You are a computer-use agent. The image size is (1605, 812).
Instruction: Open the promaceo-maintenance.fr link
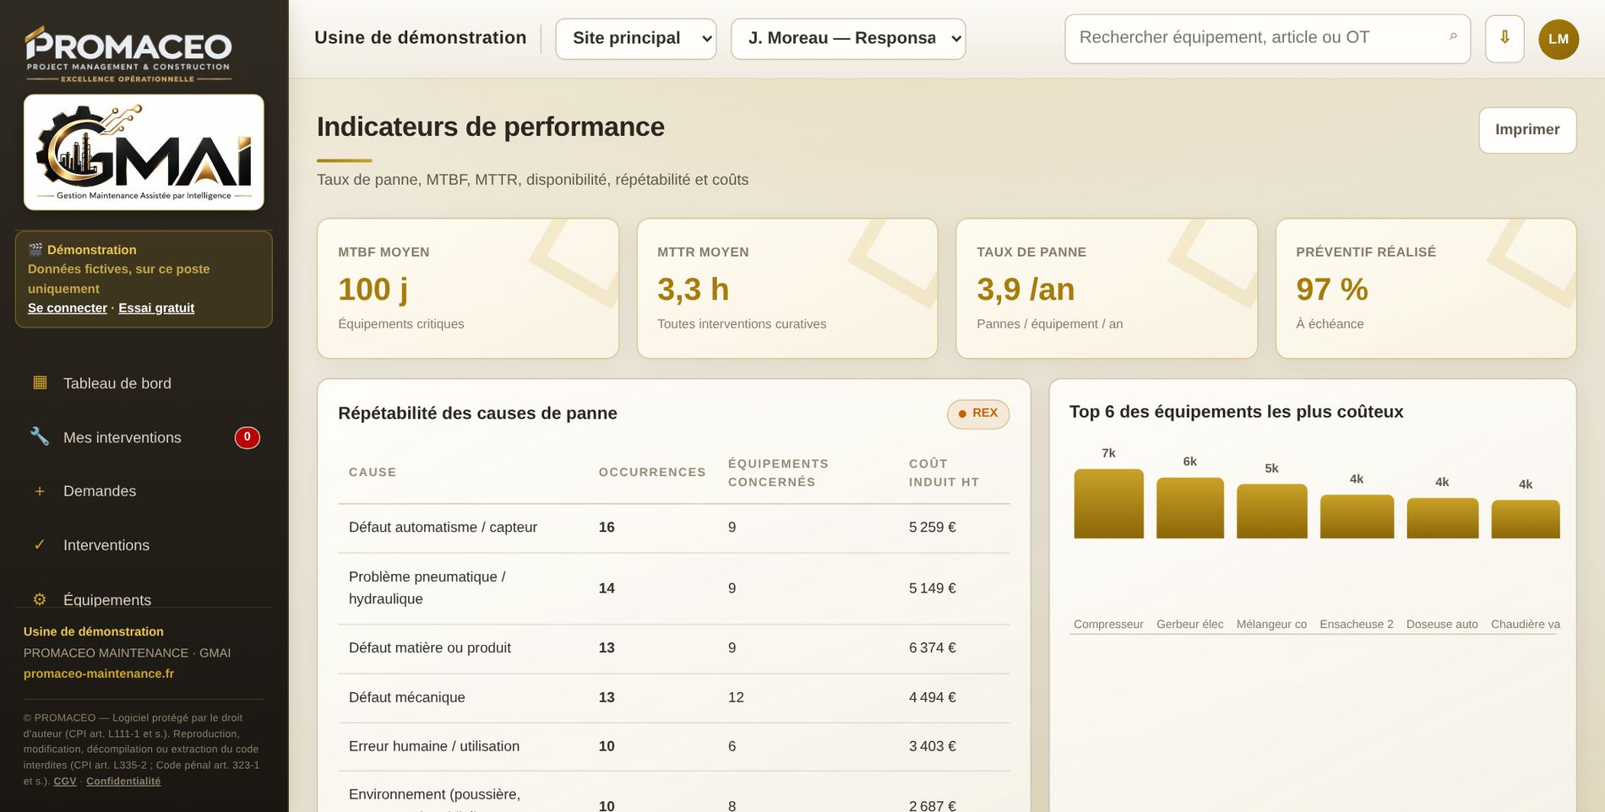[99, 674]
